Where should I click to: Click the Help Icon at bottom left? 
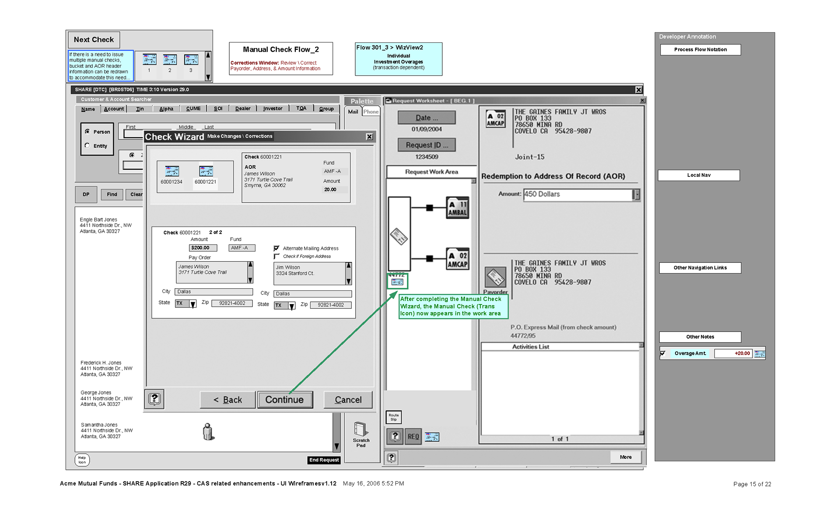pos(82,460)
